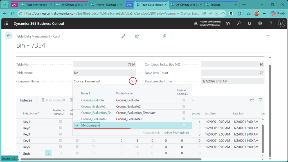Toggle the second checkbox in Key4 row

point(77,140)
